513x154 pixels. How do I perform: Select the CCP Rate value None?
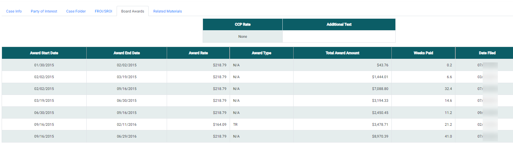pyautogui.click(x=242, y=36)
